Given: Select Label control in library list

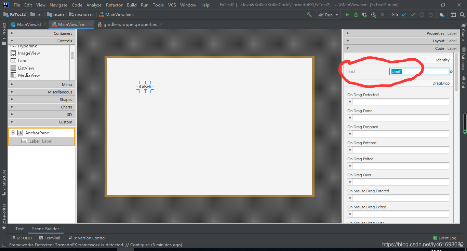Looking at the screenshot, I should tap(23, 60).
